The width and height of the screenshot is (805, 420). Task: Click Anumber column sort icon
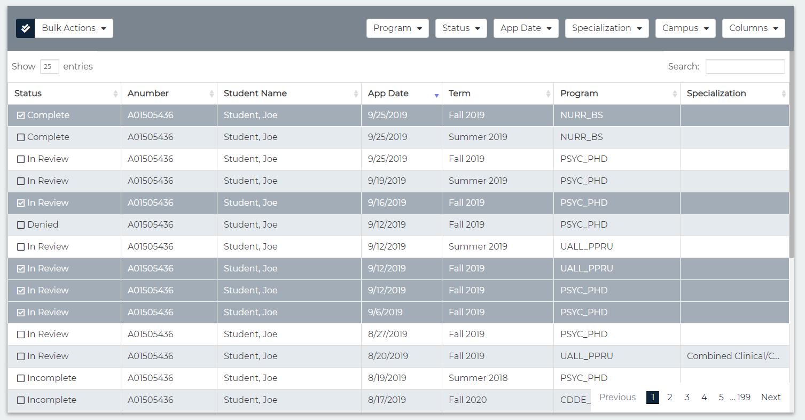212,94
